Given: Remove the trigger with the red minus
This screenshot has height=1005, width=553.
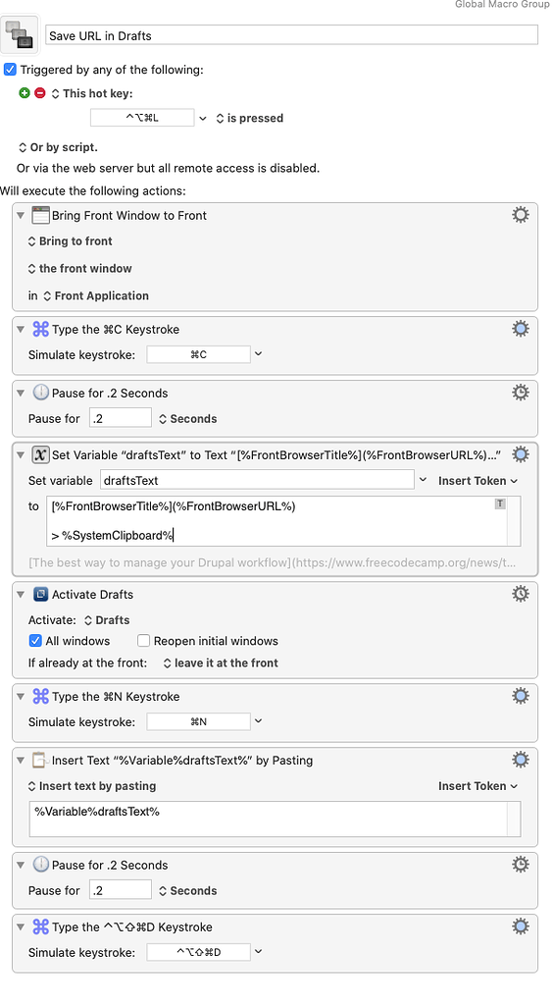Looking at the screenshot, I should (x=39, y=93).
